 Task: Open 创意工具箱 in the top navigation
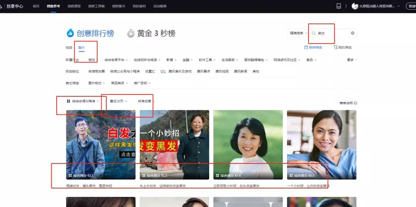[96, 6]
